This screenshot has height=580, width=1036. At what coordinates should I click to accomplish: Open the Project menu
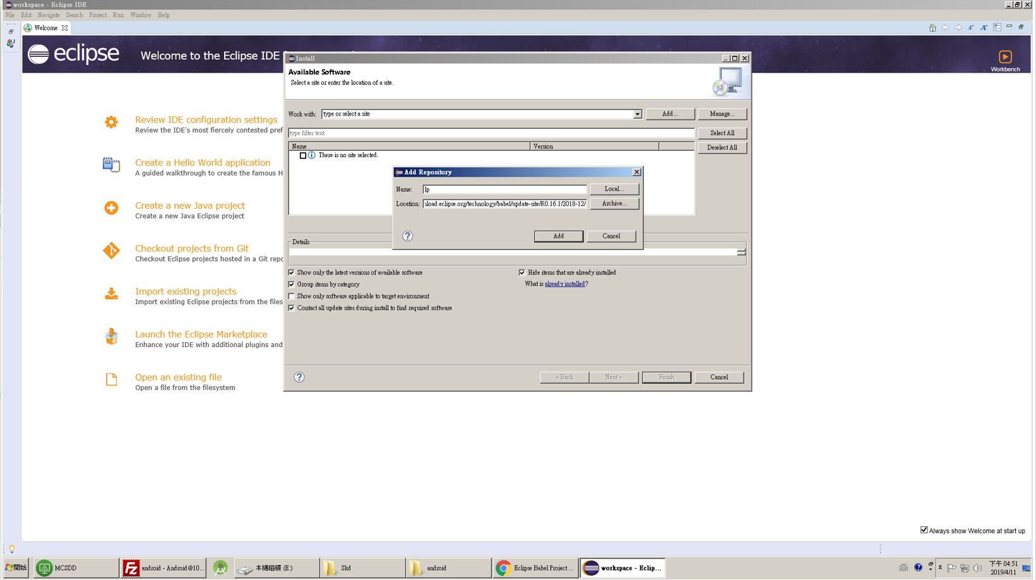coord(98,15)
